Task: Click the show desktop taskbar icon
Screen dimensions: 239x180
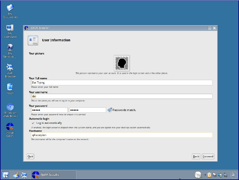Action: pyautogui.click(x=16, y=175)
